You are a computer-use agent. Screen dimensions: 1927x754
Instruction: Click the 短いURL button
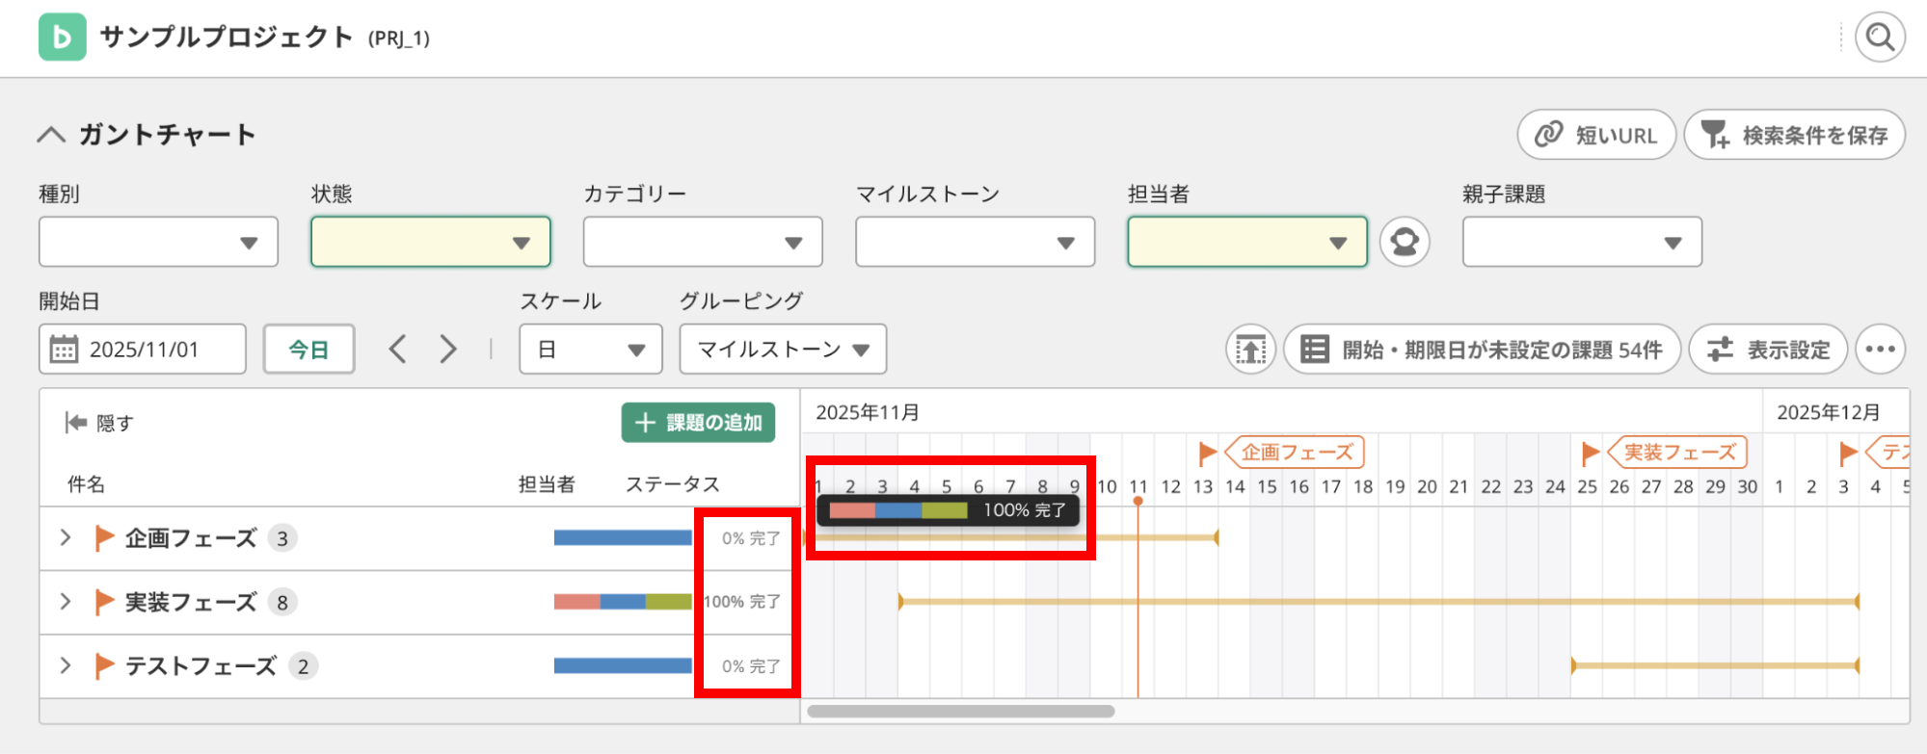click(x=1596, y=135)
